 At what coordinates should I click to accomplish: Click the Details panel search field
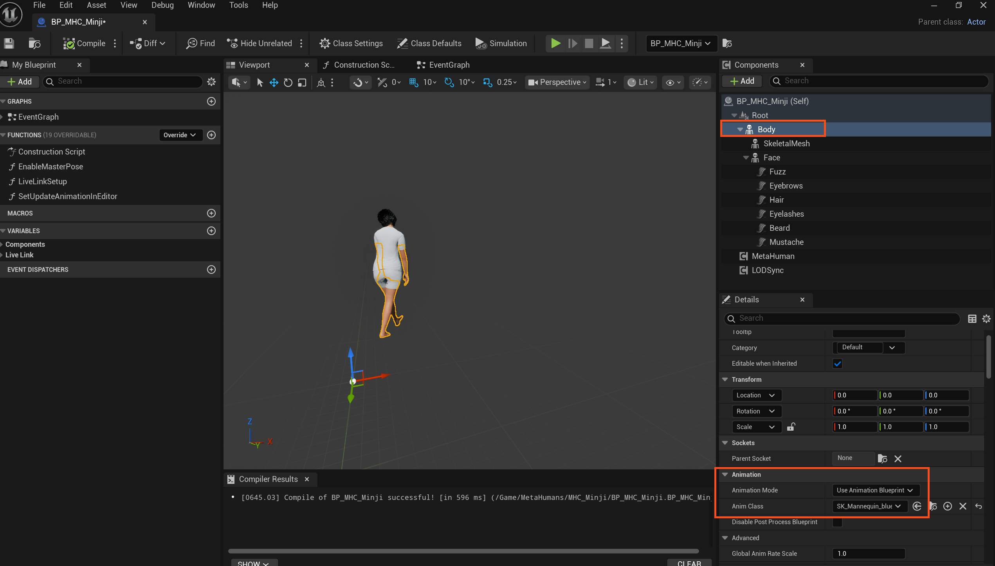point(842,318)
